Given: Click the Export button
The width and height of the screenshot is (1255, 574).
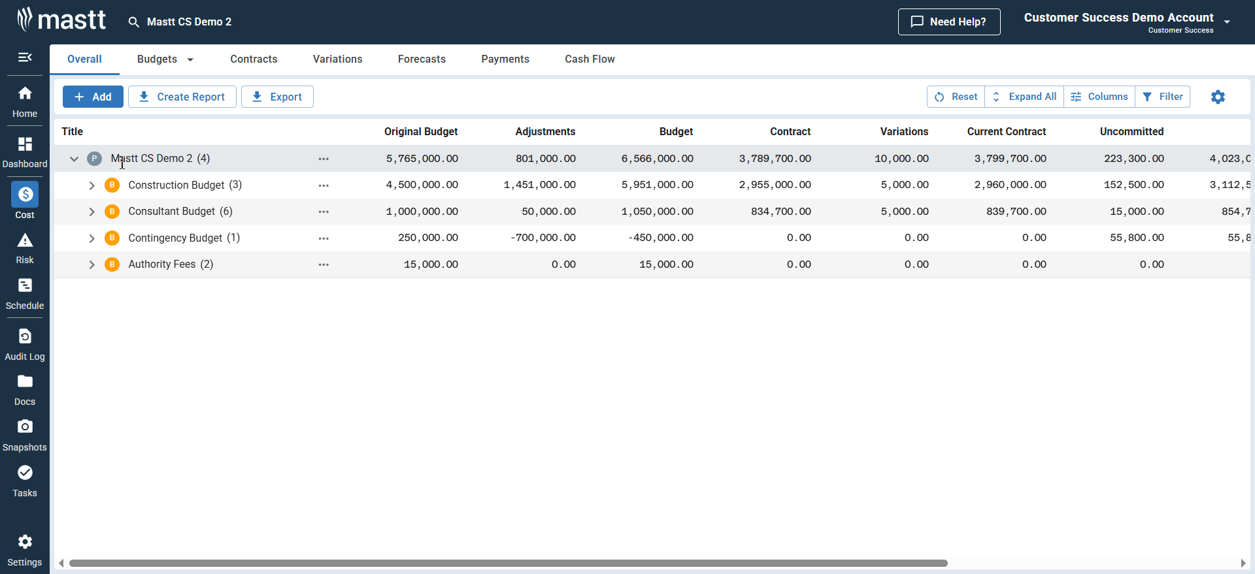Looking at the screenshot, I should pyautogui.click(x=277, y=97).
